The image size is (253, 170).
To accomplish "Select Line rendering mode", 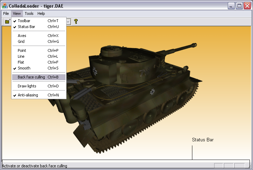I will coord(39,56).
